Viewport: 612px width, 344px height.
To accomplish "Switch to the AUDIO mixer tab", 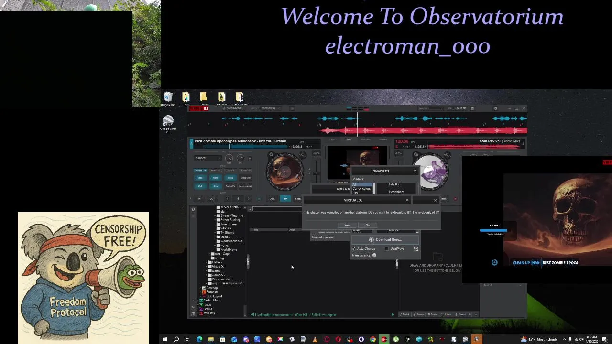I will pos(331,140).
